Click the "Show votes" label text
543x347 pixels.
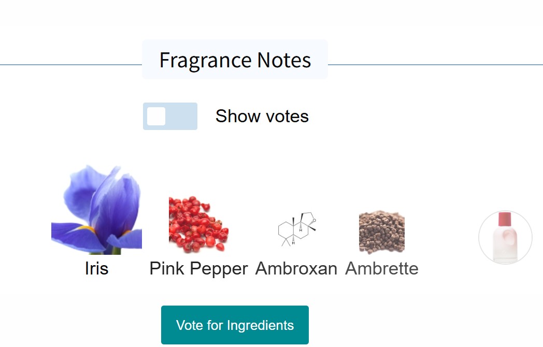coord(262,116)
